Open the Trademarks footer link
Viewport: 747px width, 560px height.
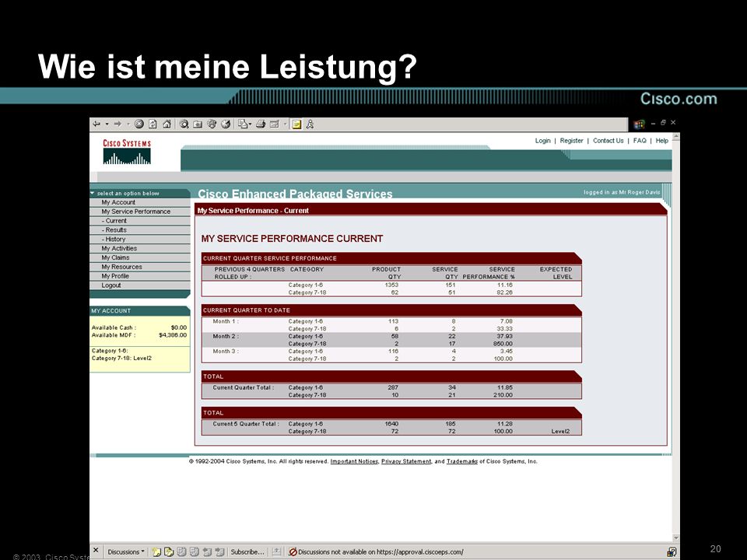(x=461, y=461)
